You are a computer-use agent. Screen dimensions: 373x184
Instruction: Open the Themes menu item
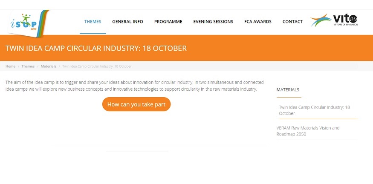point(93,22)
